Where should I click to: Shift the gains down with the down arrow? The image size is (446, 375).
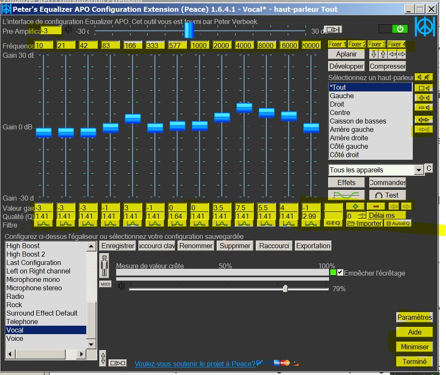tap(374, 54)
